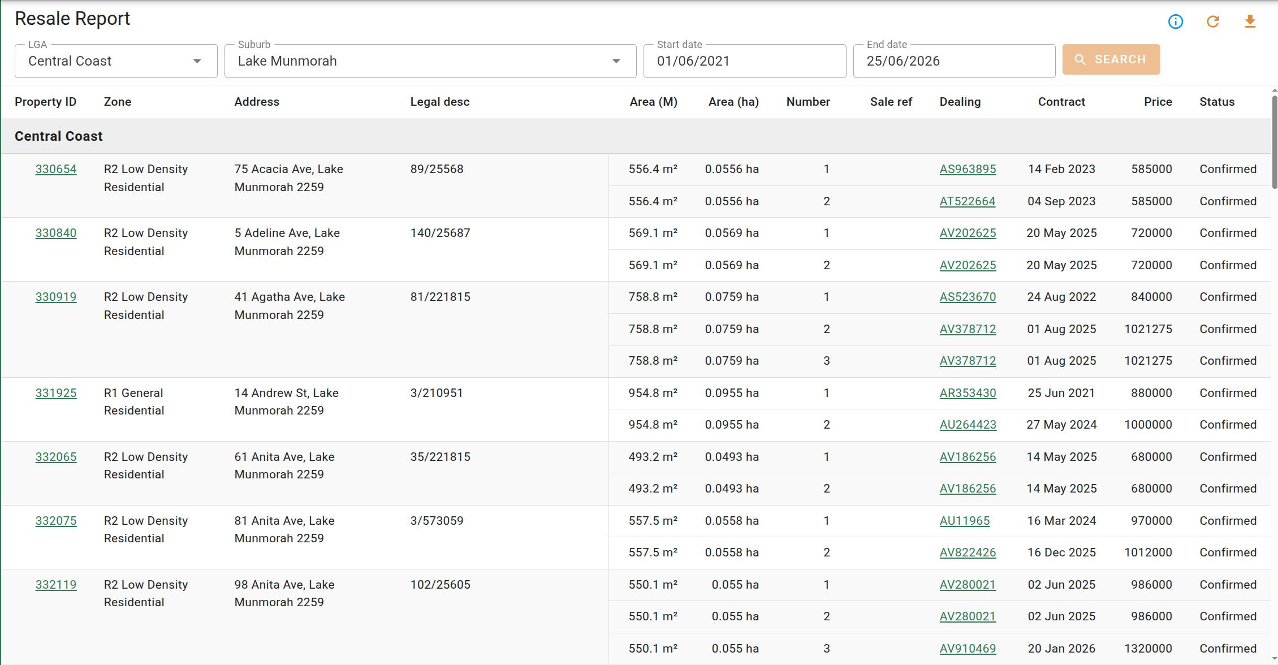Image resolution: width=1278 pixels, height=665 pixels.
Task: Open dealing AV822426 link
Action: (x=968, y=552)
